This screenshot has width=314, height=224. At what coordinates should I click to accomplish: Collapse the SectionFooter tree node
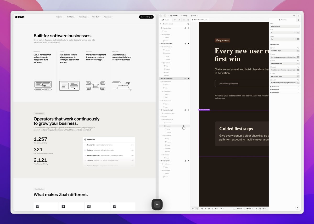tap(160, 28)
